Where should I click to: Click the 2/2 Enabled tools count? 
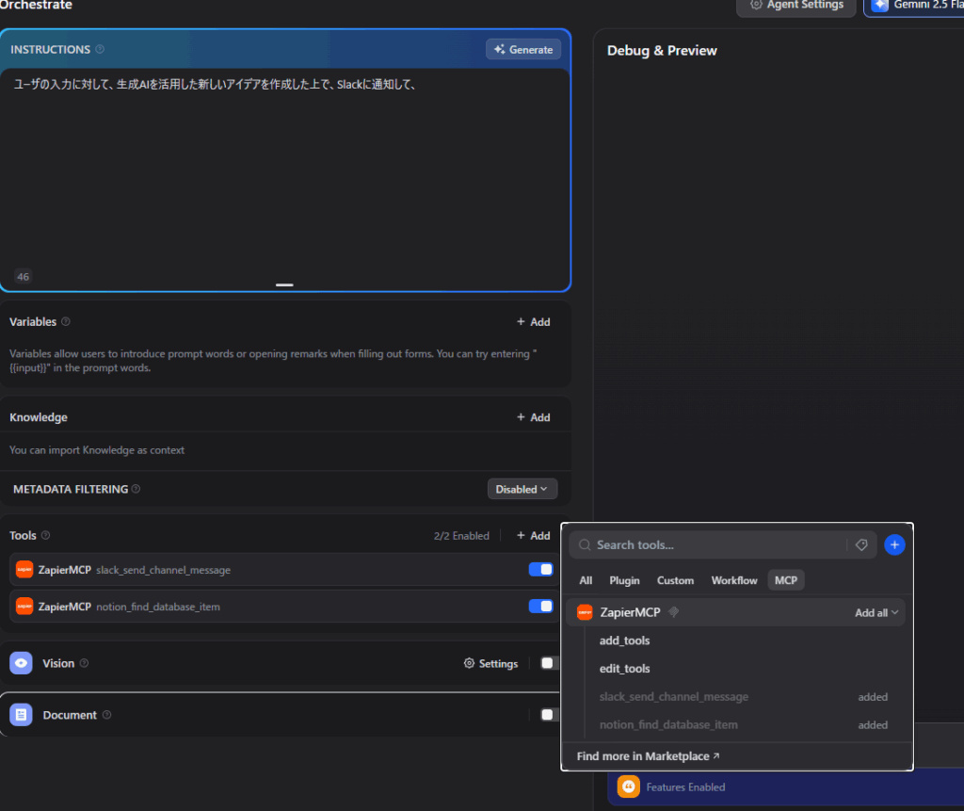(x=461, y=536)
